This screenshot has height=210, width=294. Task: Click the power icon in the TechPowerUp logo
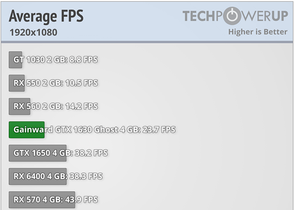coord(232,16)
